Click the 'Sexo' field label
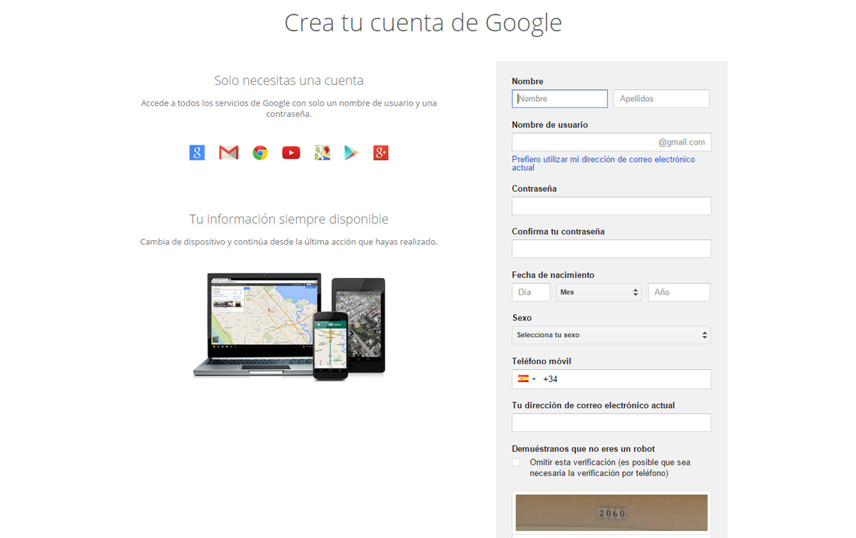The width and height of the screenshot is (856, 538). coord(522,318)
